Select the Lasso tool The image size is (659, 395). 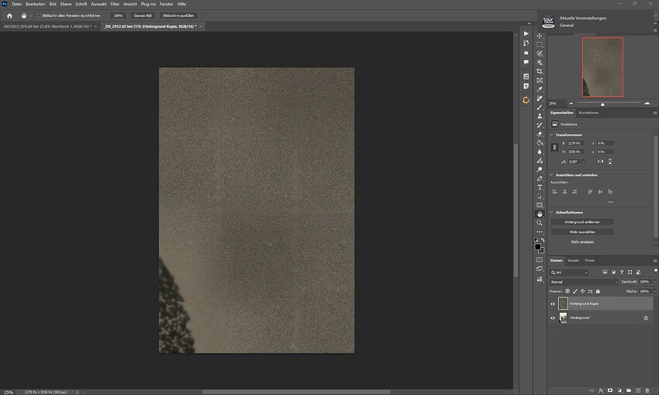click(540, 53)
